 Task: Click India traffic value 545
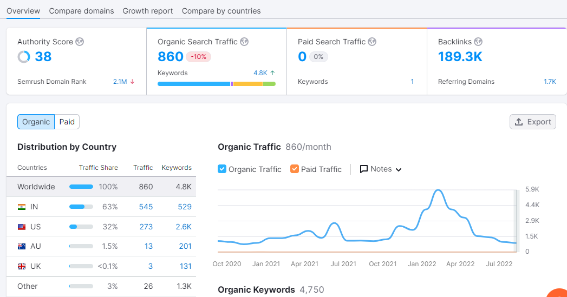coord(146,207)
